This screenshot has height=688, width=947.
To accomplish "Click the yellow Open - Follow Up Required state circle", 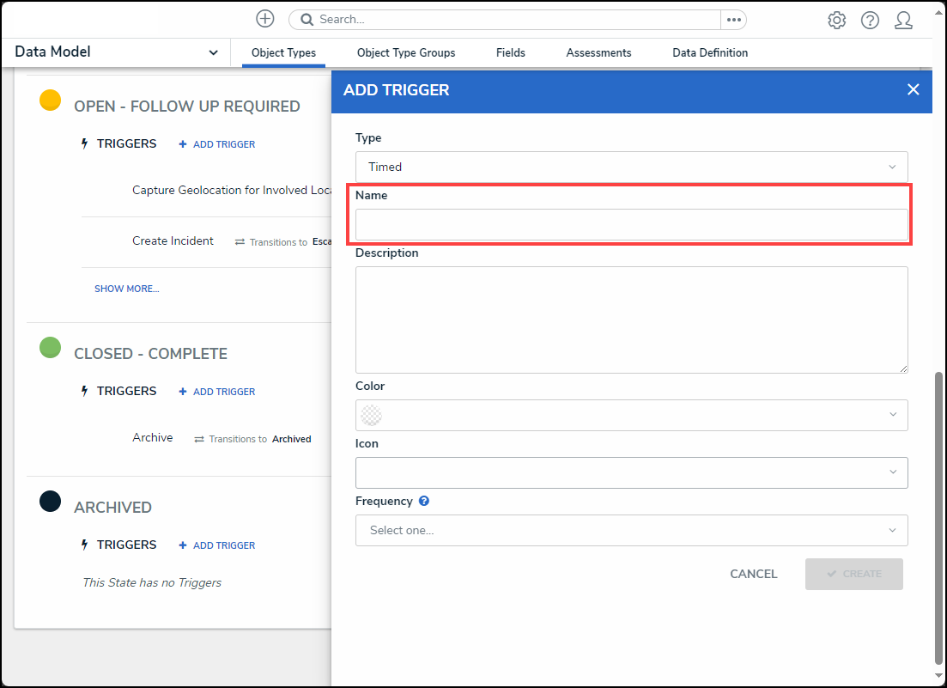I will coord(51,100).
